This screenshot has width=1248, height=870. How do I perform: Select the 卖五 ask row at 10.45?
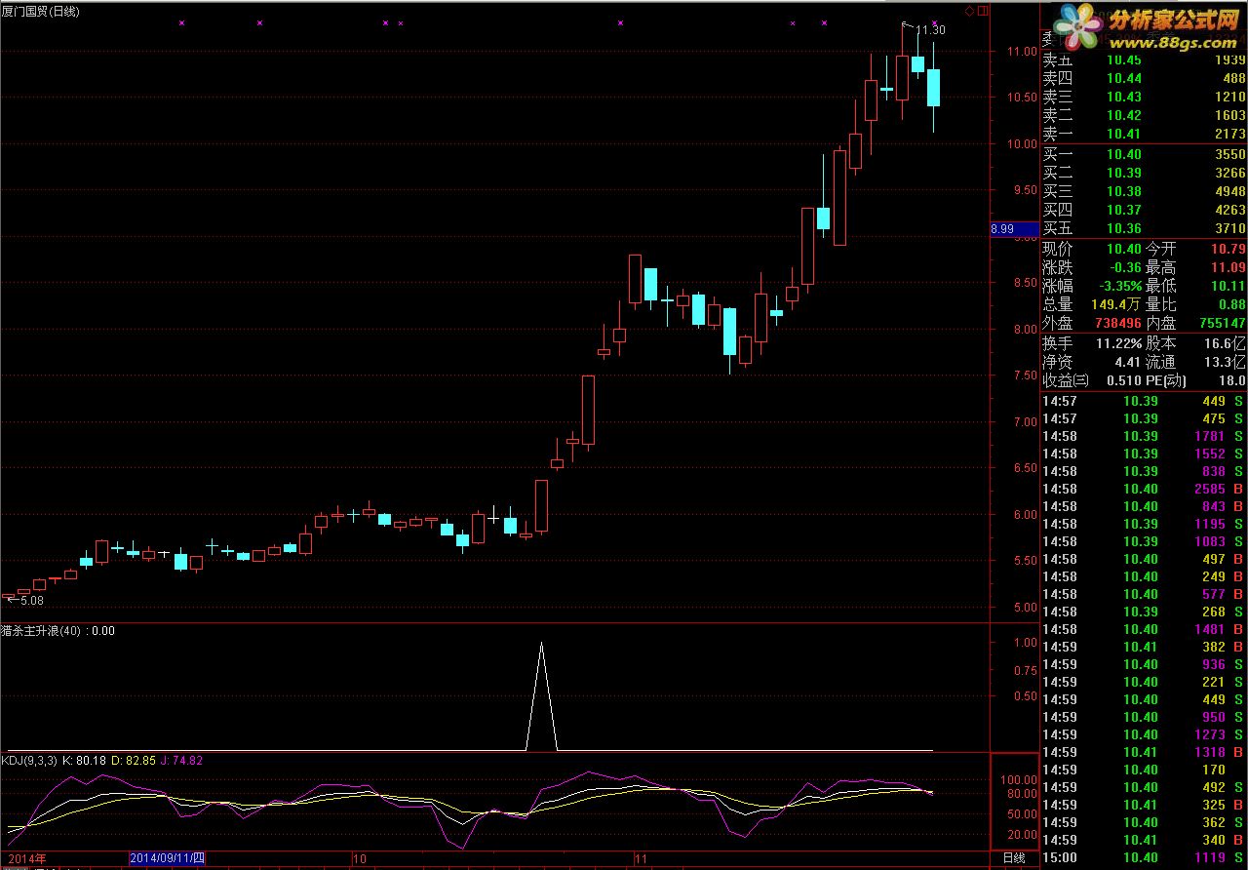pyautogui.click(x=1145, y=60)
